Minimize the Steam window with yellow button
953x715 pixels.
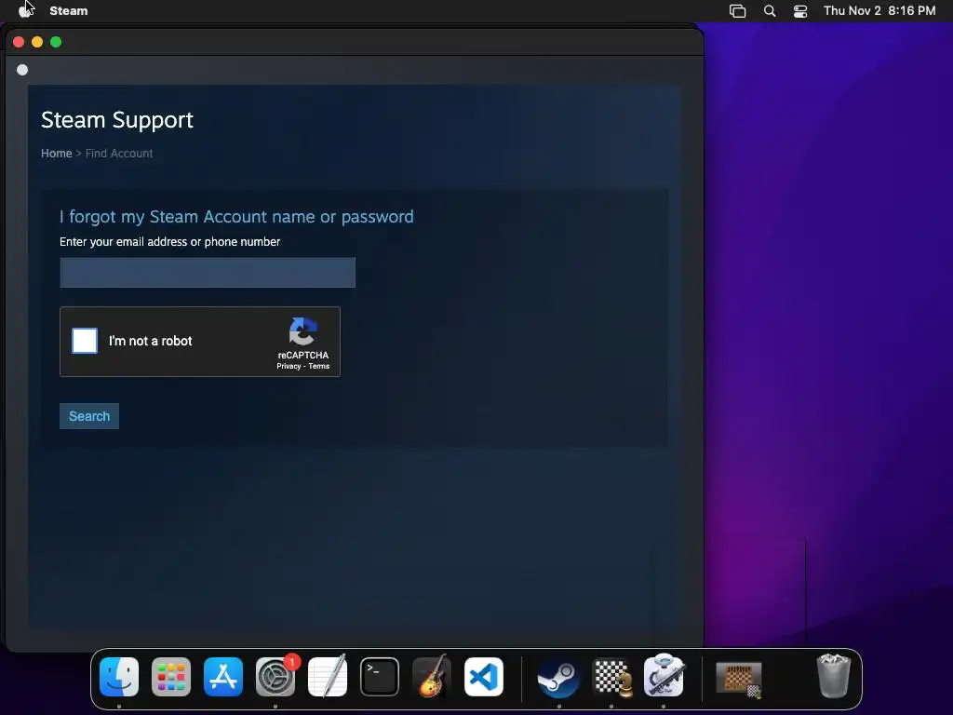tap(37, 42)
